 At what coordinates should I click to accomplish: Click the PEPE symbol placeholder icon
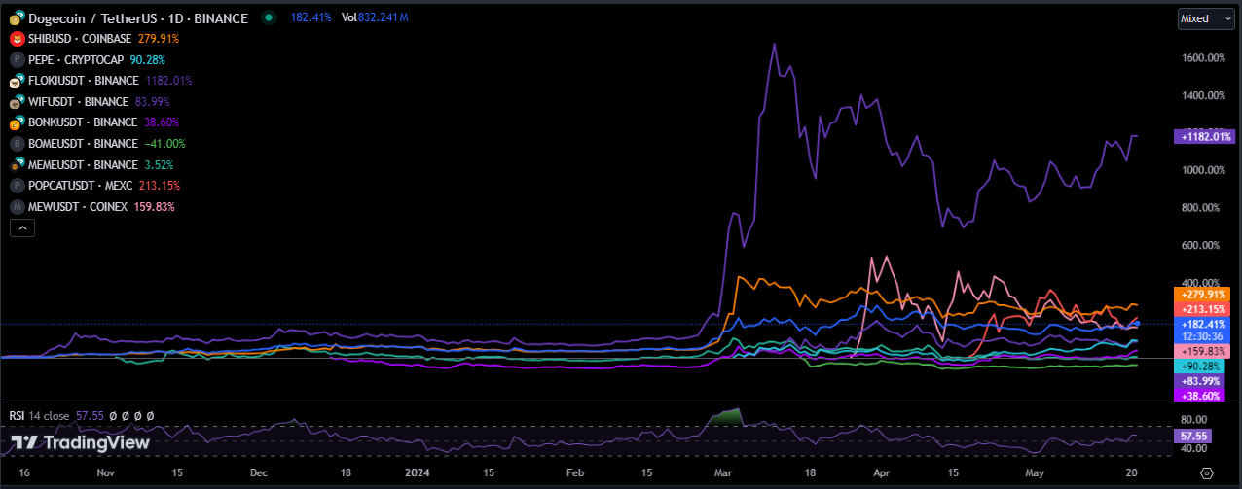coord(17,60)
